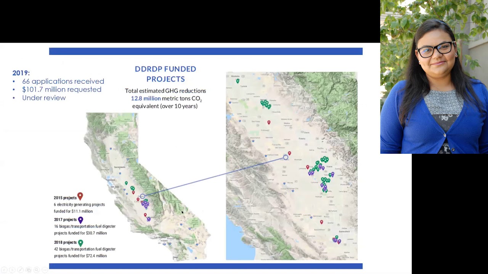The width and height of the screenshot is (488, 274).
Task: Click the green pin near Modesto on detail map
Action: 238,81
